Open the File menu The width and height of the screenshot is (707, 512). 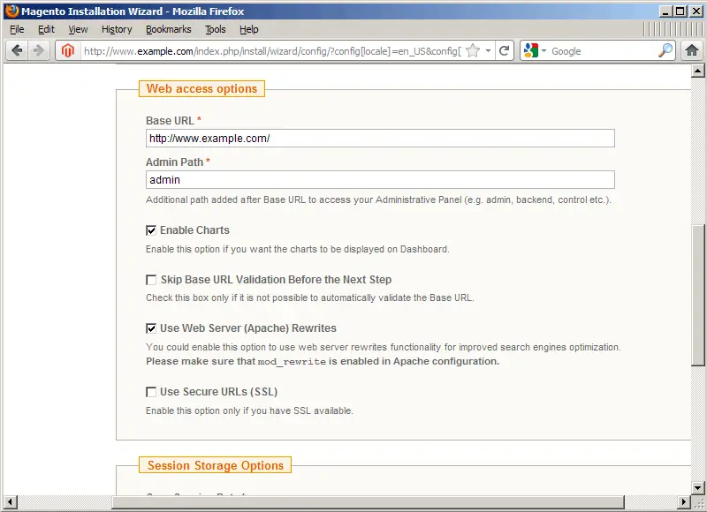point(17,29)
